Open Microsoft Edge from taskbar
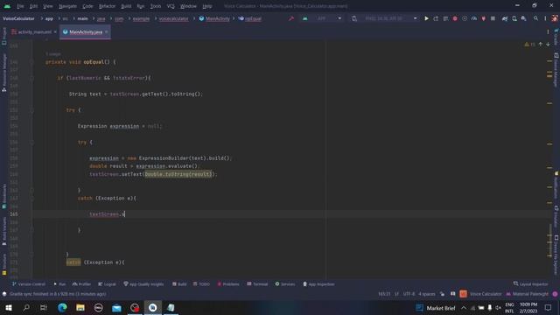 click(62, 307)
